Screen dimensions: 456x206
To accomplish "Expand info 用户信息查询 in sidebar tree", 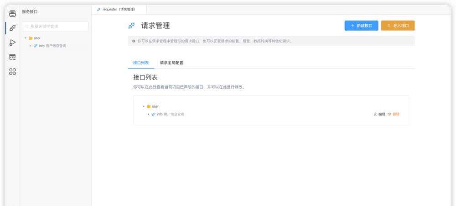I will [x=30, y=46].
